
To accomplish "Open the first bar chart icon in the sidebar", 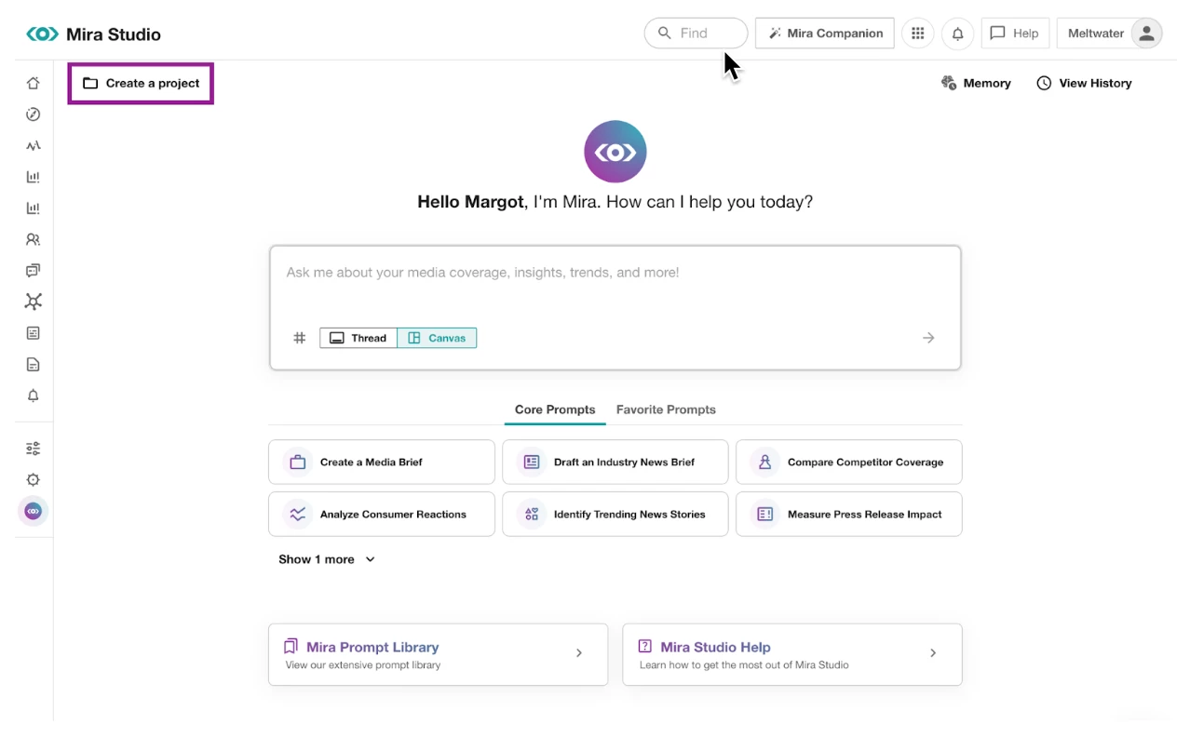I will coord(34,177).
